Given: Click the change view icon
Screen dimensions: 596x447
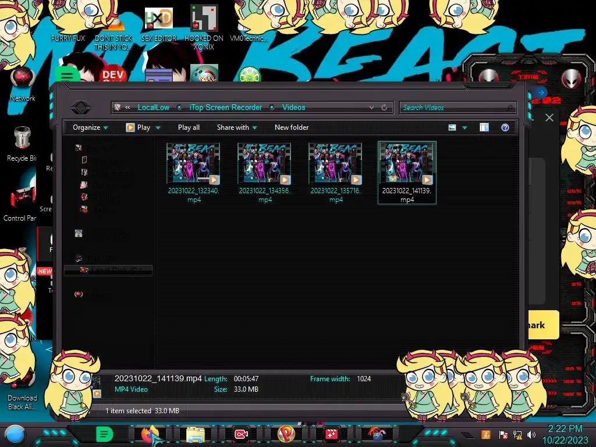Looking at the screenshot, I should click(x=452, y=127).
